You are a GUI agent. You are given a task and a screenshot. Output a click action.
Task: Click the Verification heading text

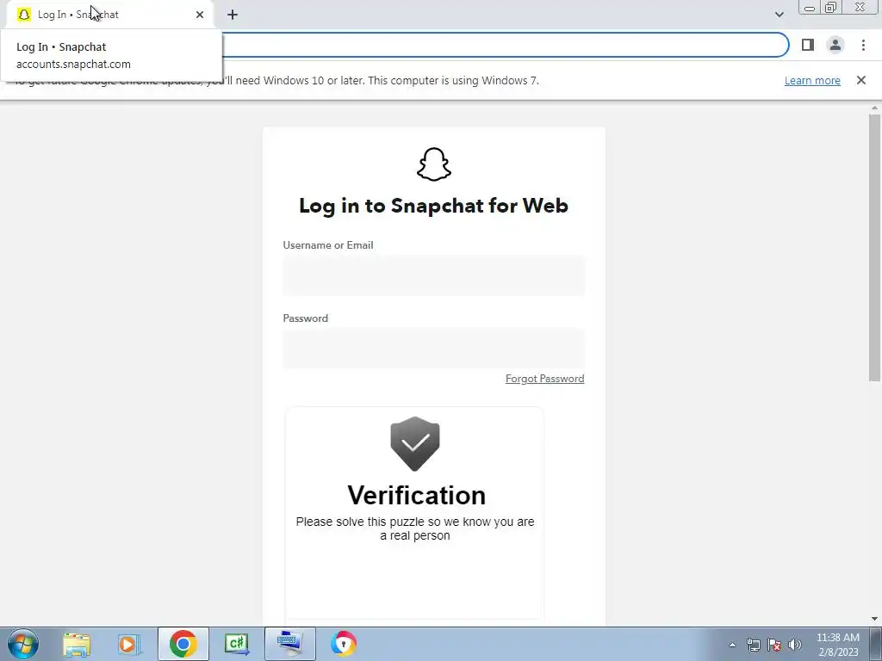(x=416, y=495)
